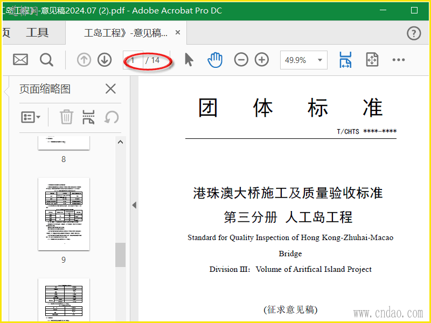Zoom in with plus button
The height and width of the screenshot is (323, 431).
coord(262,60)
